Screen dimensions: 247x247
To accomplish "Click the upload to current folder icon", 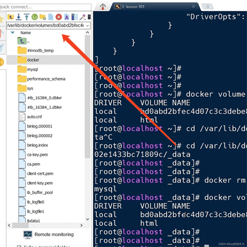I will pos(27,17).
